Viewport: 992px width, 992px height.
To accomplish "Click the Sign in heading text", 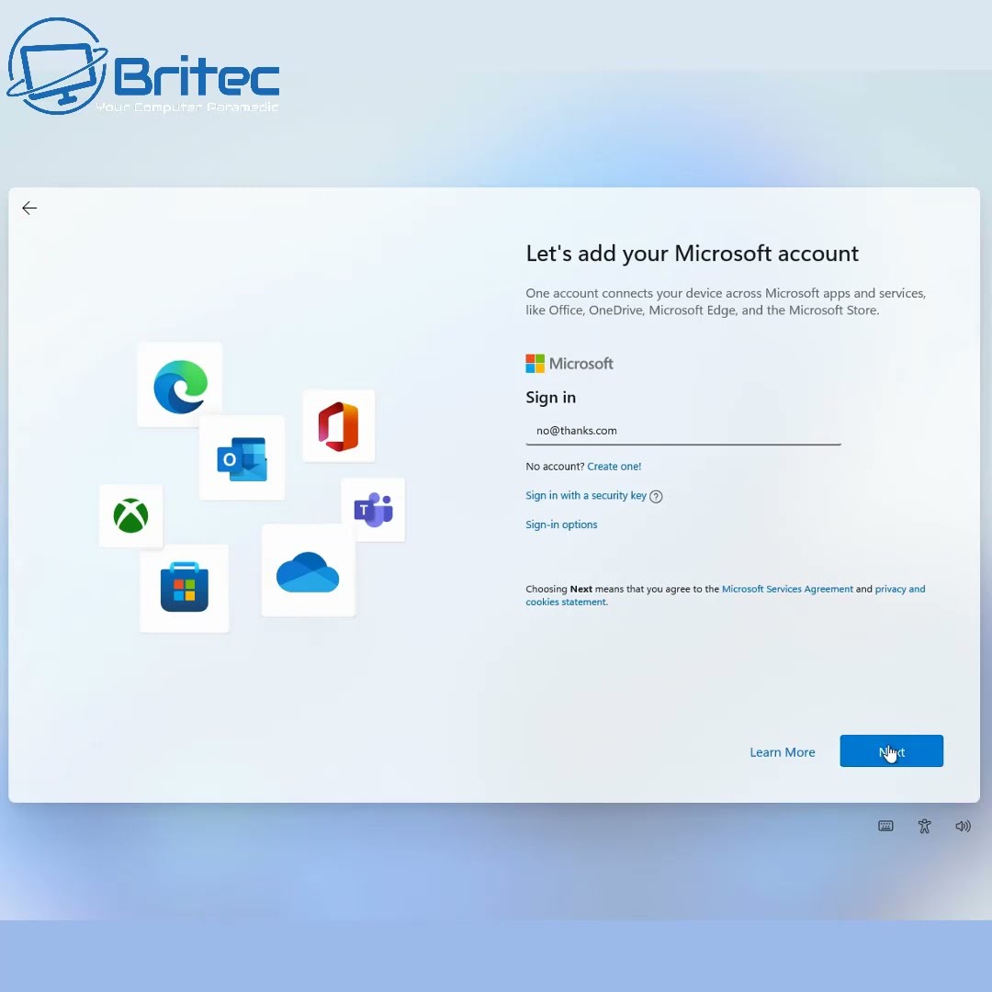I will (x=550, y=398).
